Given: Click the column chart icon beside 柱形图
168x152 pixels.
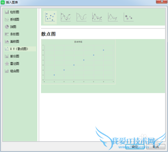Looking at the screenshot, I should [7, 12].
